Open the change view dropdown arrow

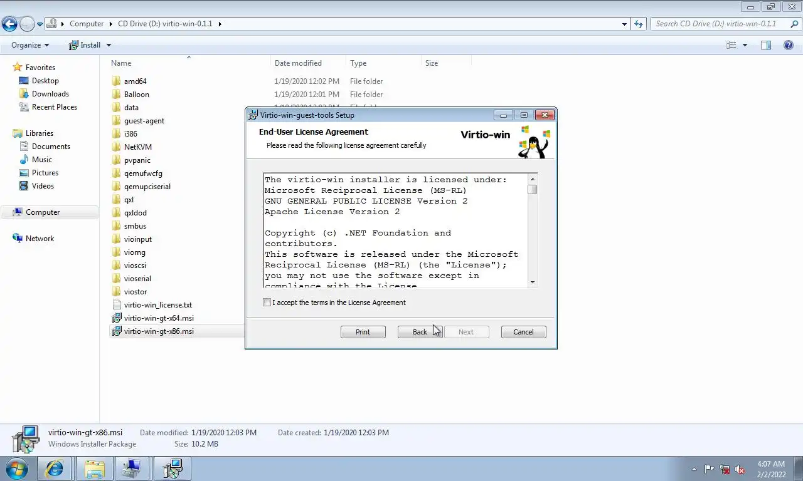pyautogui.click(x=745, y=45)
